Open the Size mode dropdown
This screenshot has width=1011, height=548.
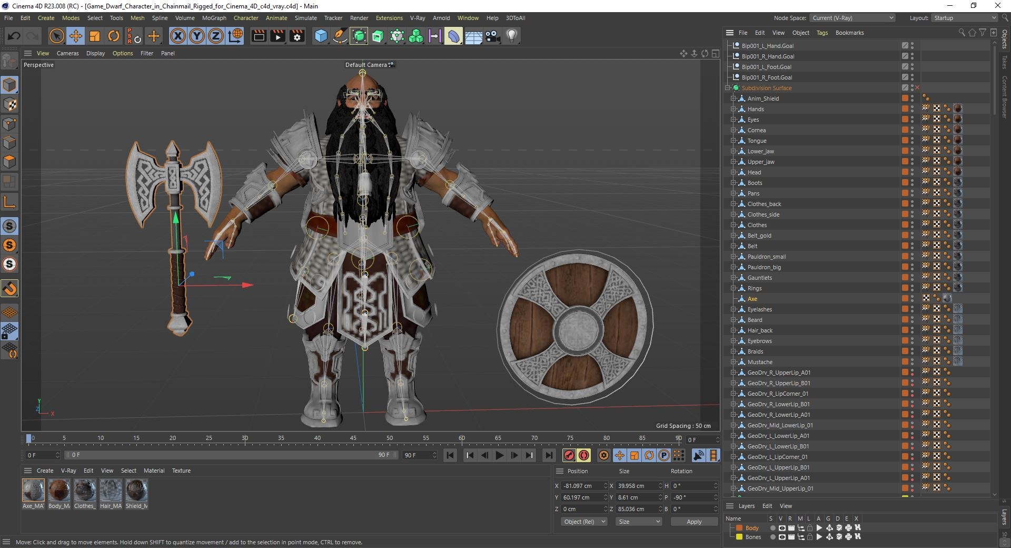(639, 522)
